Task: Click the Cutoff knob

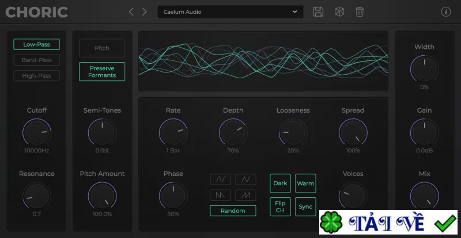Action: [x=37, y=132]
